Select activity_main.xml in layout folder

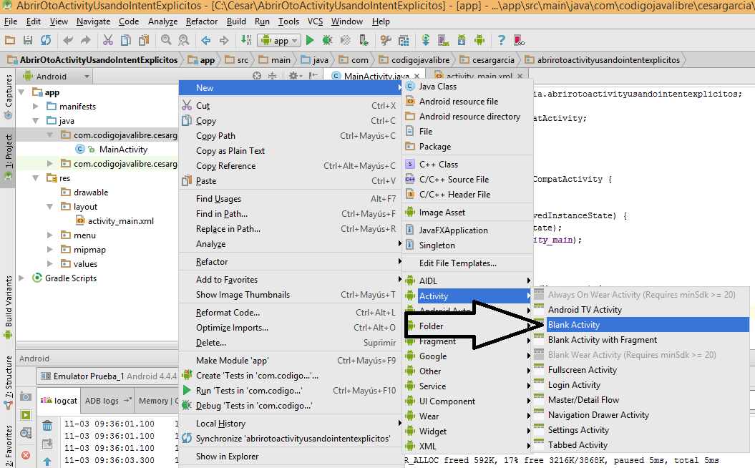120,221
